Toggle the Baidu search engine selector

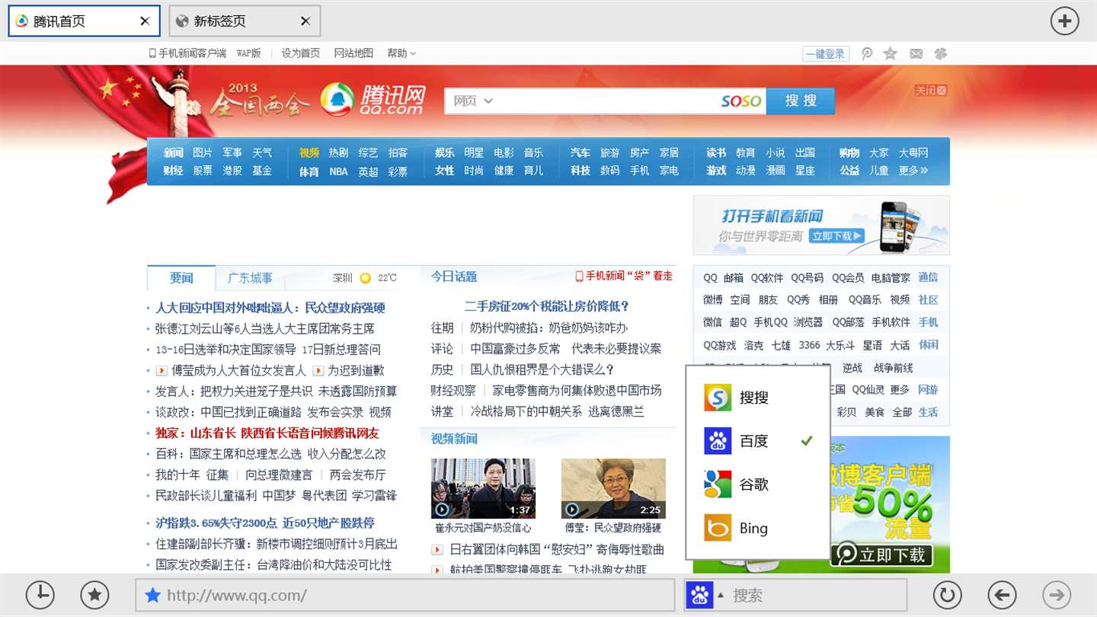[705, 595]
